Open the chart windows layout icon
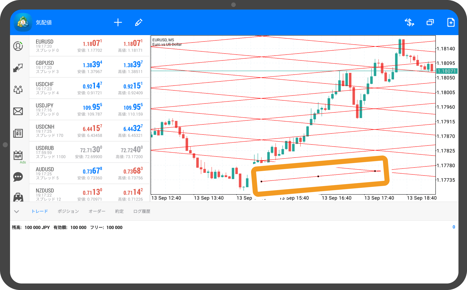The width and height of the screenshot is (467, 290). tap(430, 23)
